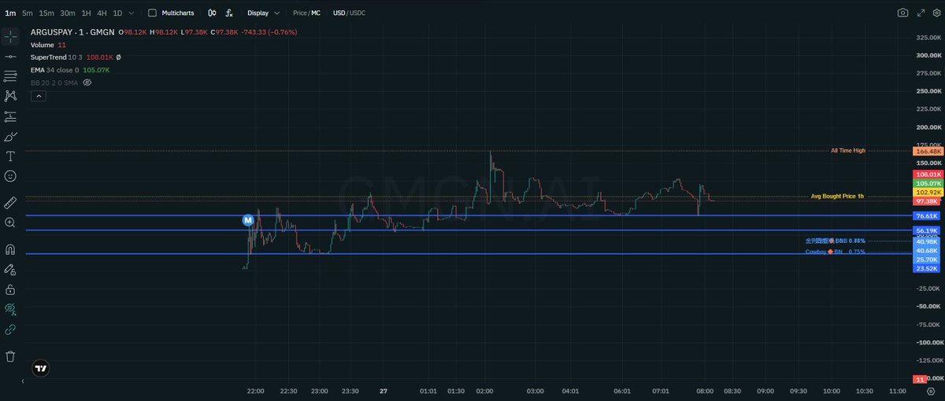Switch to the 30m timeframe
The height and width of the screenshot is (401, 945).
[68, 13]
